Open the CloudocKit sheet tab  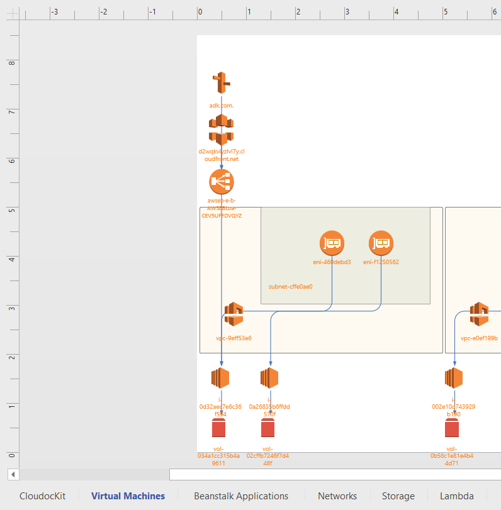[x=42, y=496]
